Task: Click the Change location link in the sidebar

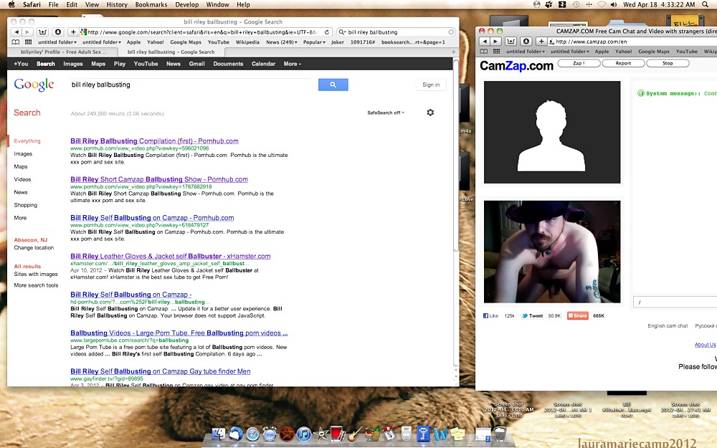Action: coord(34,248)
